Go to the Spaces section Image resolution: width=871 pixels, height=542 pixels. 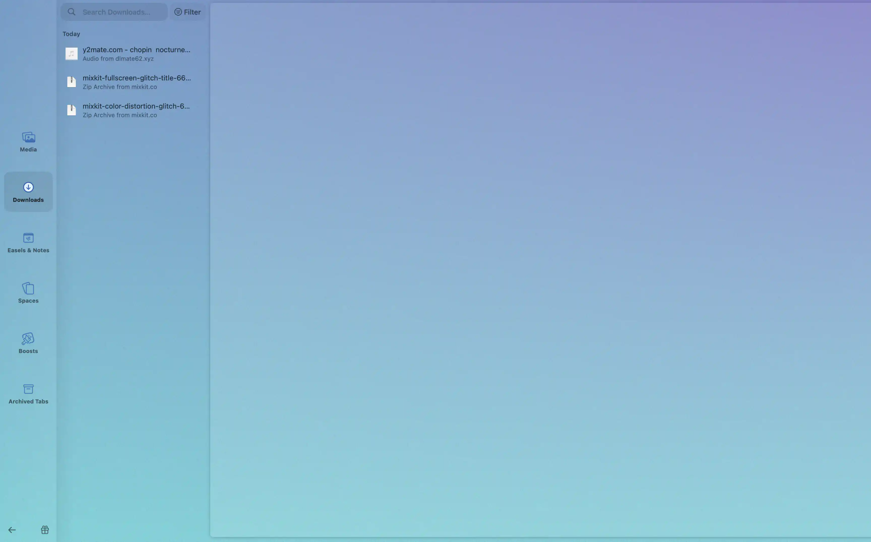pyautogui.click(x=28, y=293)
